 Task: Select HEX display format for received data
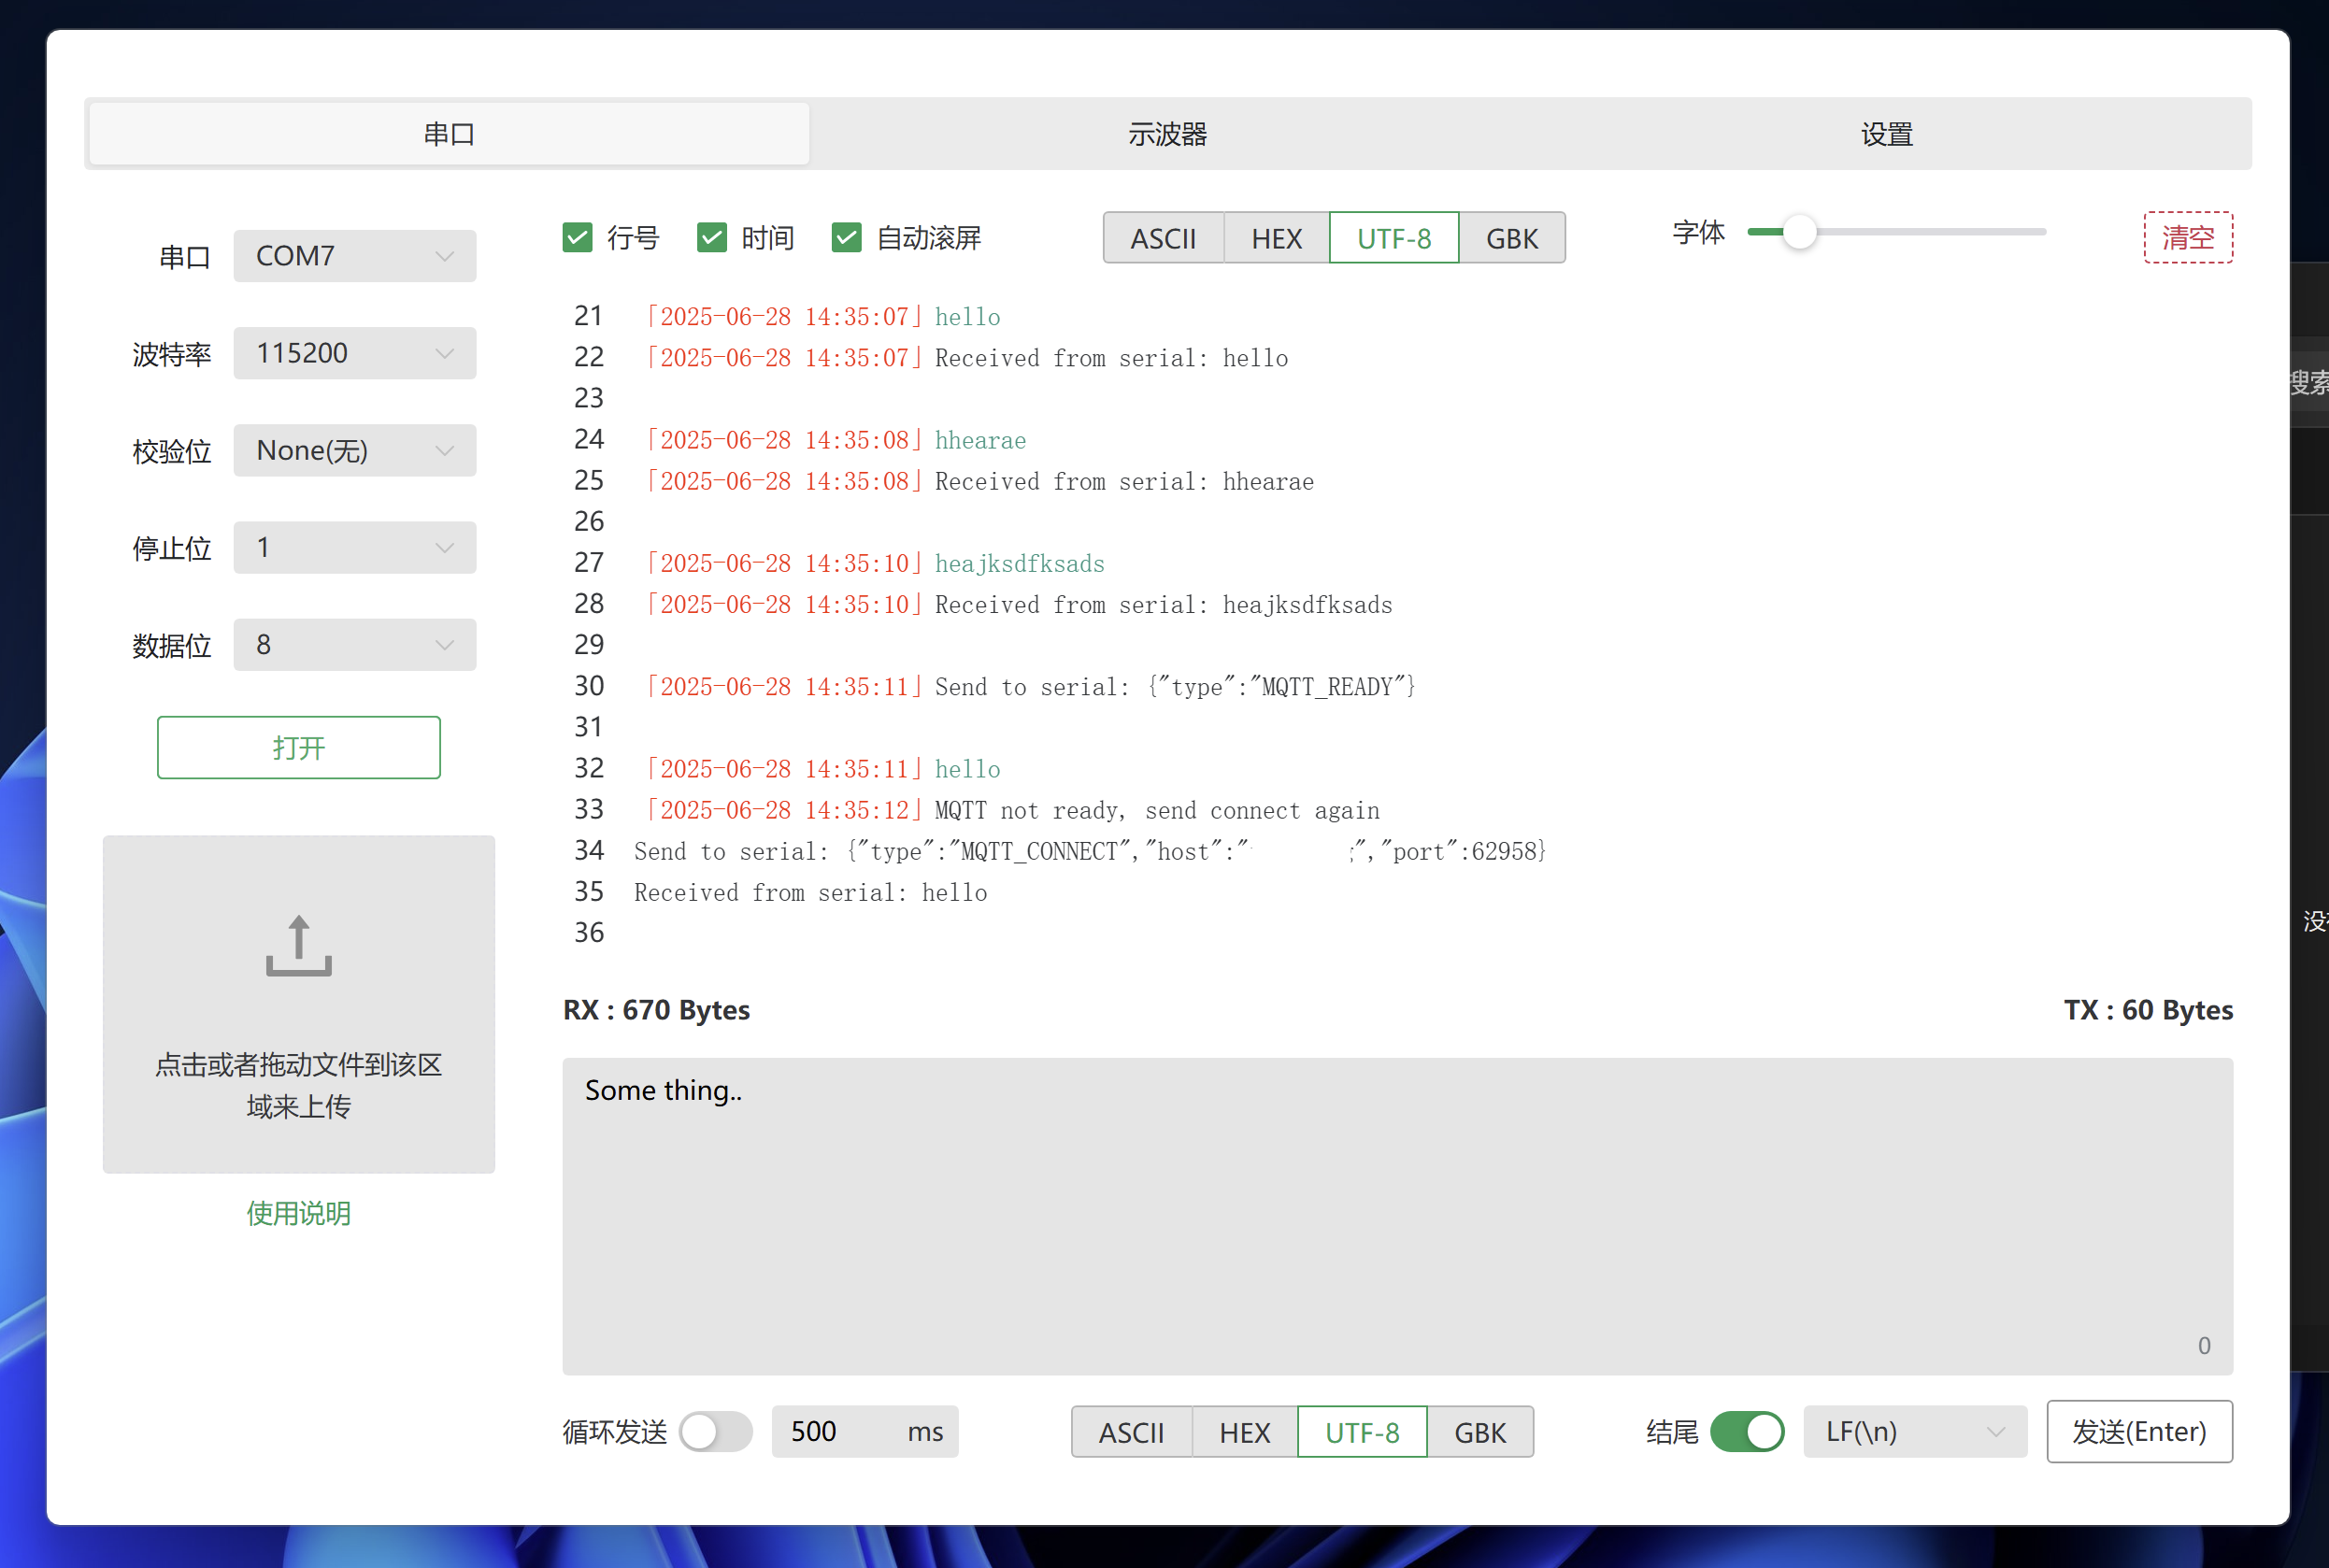coord(1275,238)
